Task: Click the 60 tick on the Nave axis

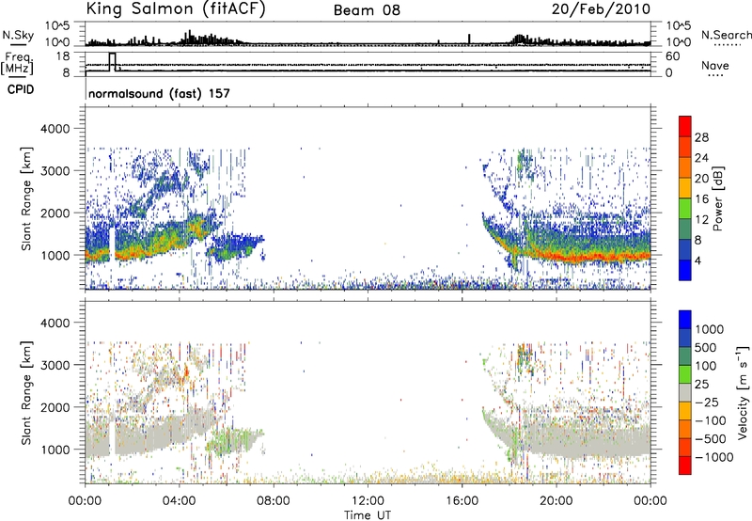Action: coord(672,56)
